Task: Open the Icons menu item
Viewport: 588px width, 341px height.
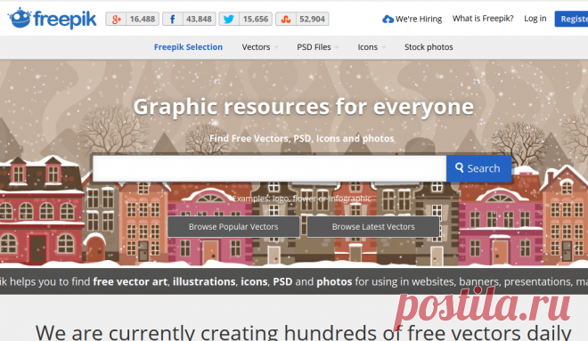Action: 367,47
